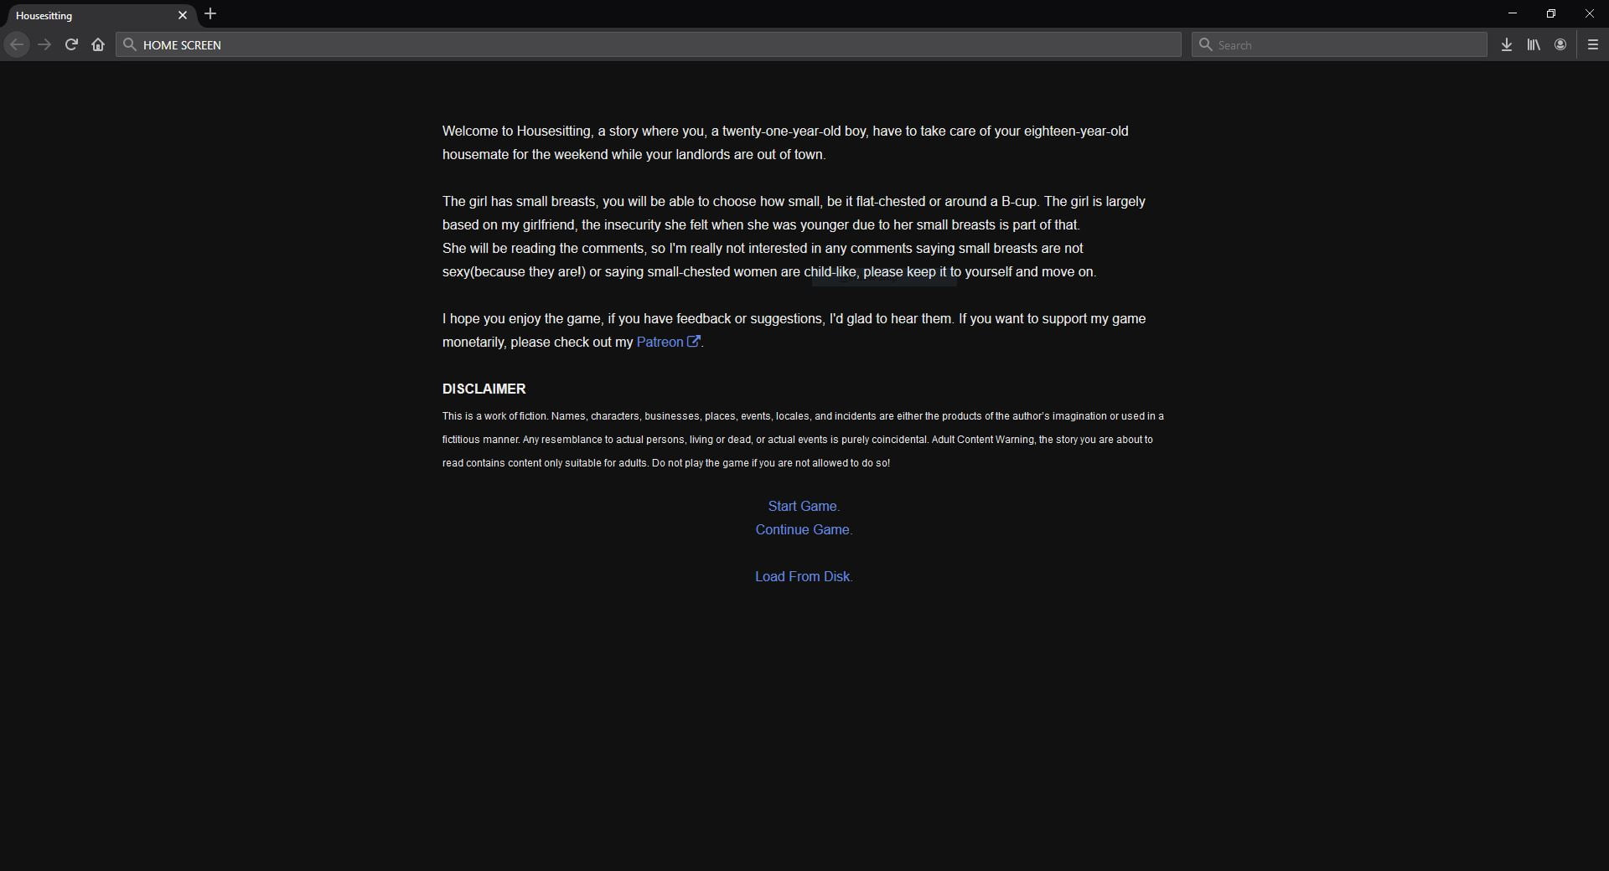Minimize the browser window

(x=1513, y=14)
